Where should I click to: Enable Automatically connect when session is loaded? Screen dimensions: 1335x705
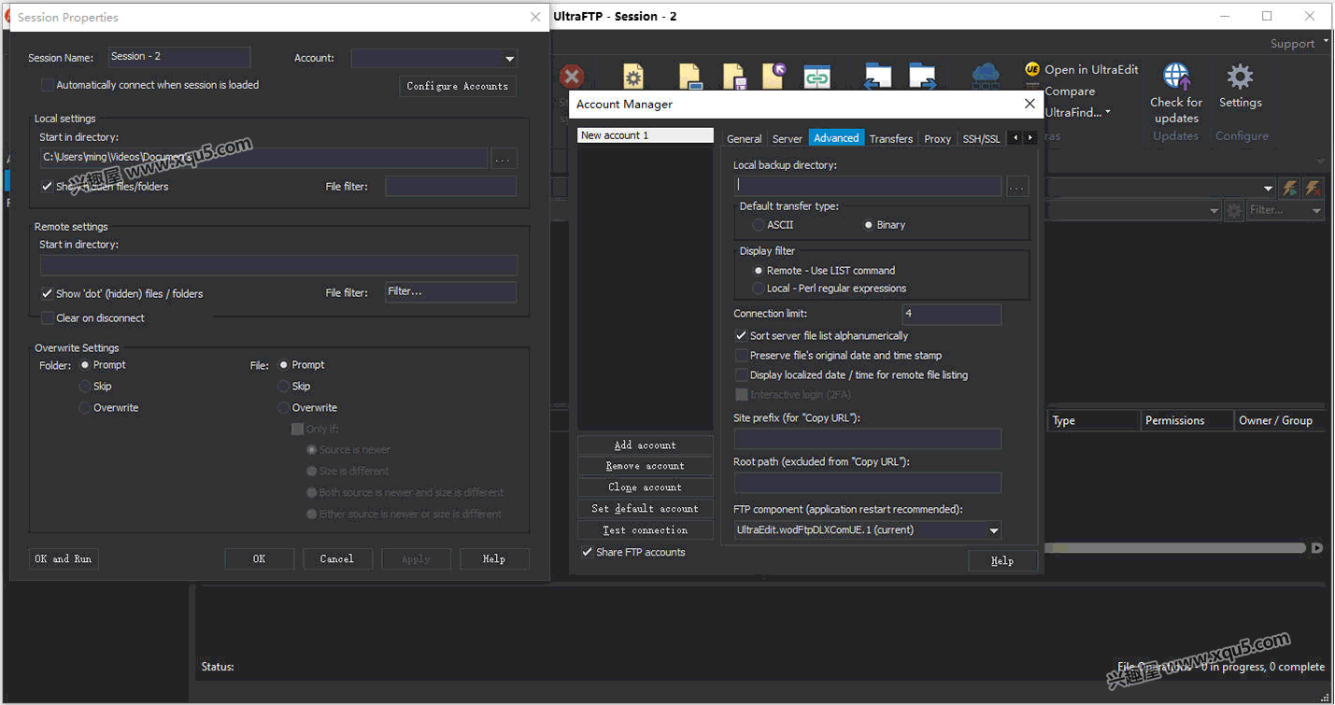click(48, 85)
